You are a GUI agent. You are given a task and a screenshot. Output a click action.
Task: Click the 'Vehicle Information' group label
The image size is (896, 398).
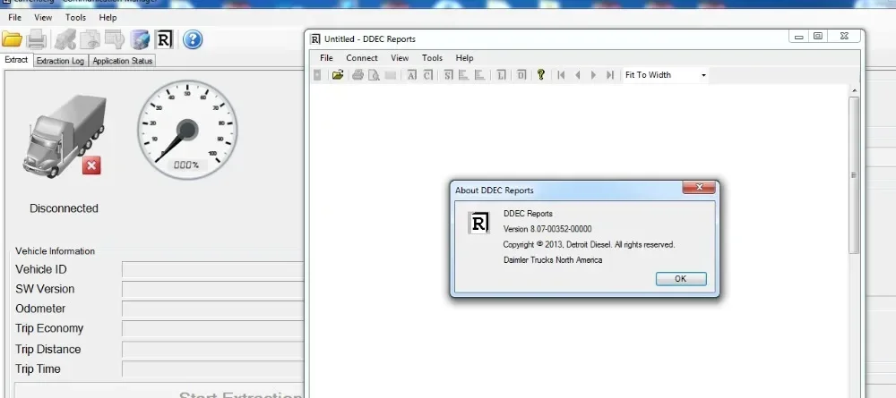click(x=55, y=251)
